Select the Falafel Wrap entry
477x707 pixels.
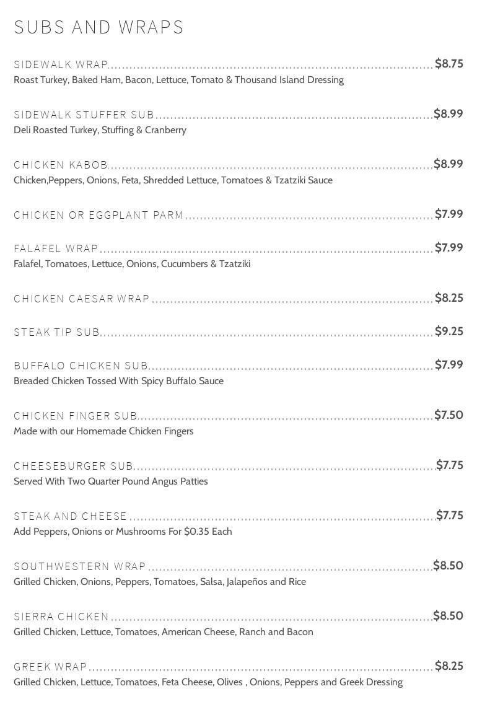56,248
